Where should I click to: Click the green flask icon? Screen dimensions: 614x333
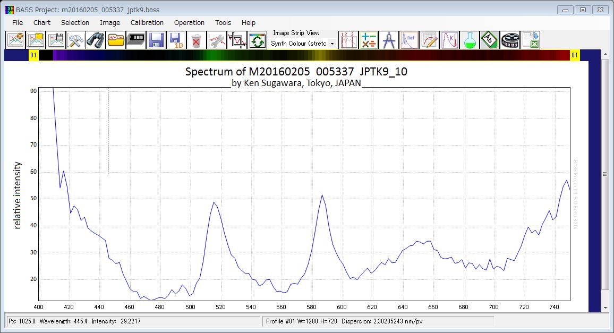(x=469, y=40)
